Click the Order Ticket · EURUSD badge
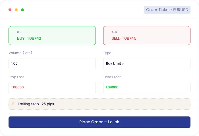Viewport: 199px width, 136px height. click(x=167, y=10)
